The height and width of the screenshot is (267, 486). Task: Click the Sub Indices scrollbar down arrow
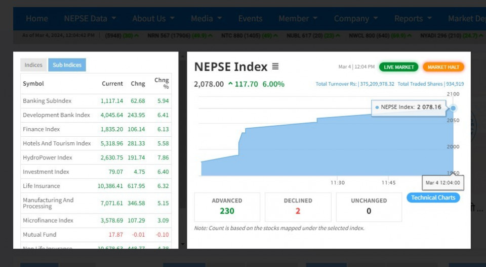click(x=183, y=244)
